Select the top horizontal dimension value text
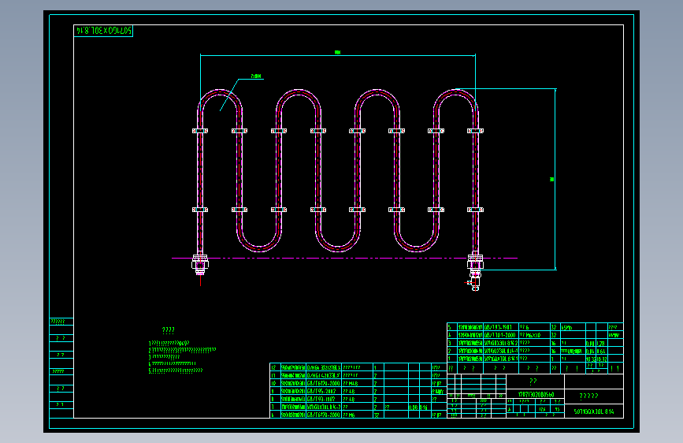Viewport: 683px width, 443px height. click(x=338, y=52)
